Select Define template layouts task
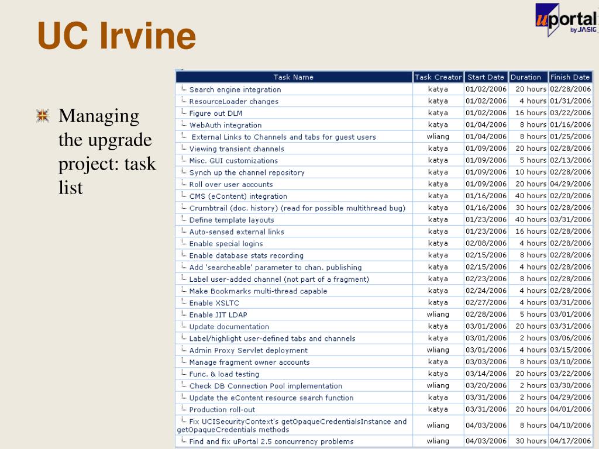 [232, 220]
